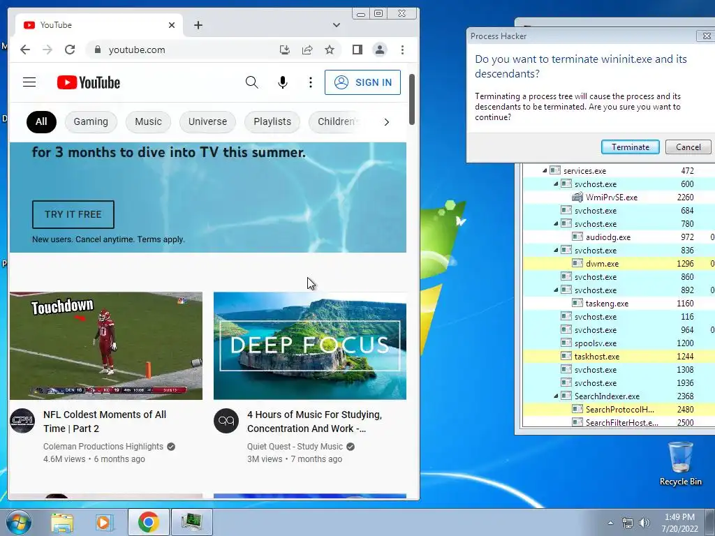
Task: Click the SIGN IN button
Action: click(x=362, y=82)
